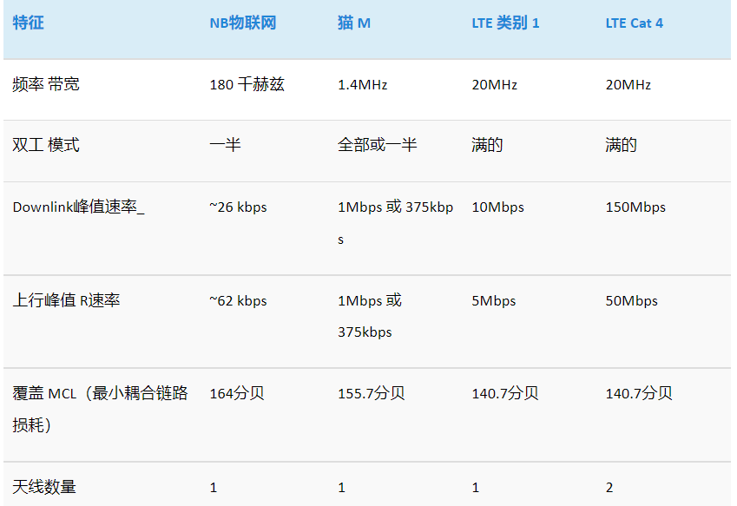This screenshot has height=506, width=737.
Task: Click the LTE Cat 4 header
Action: tap(634, 23)
